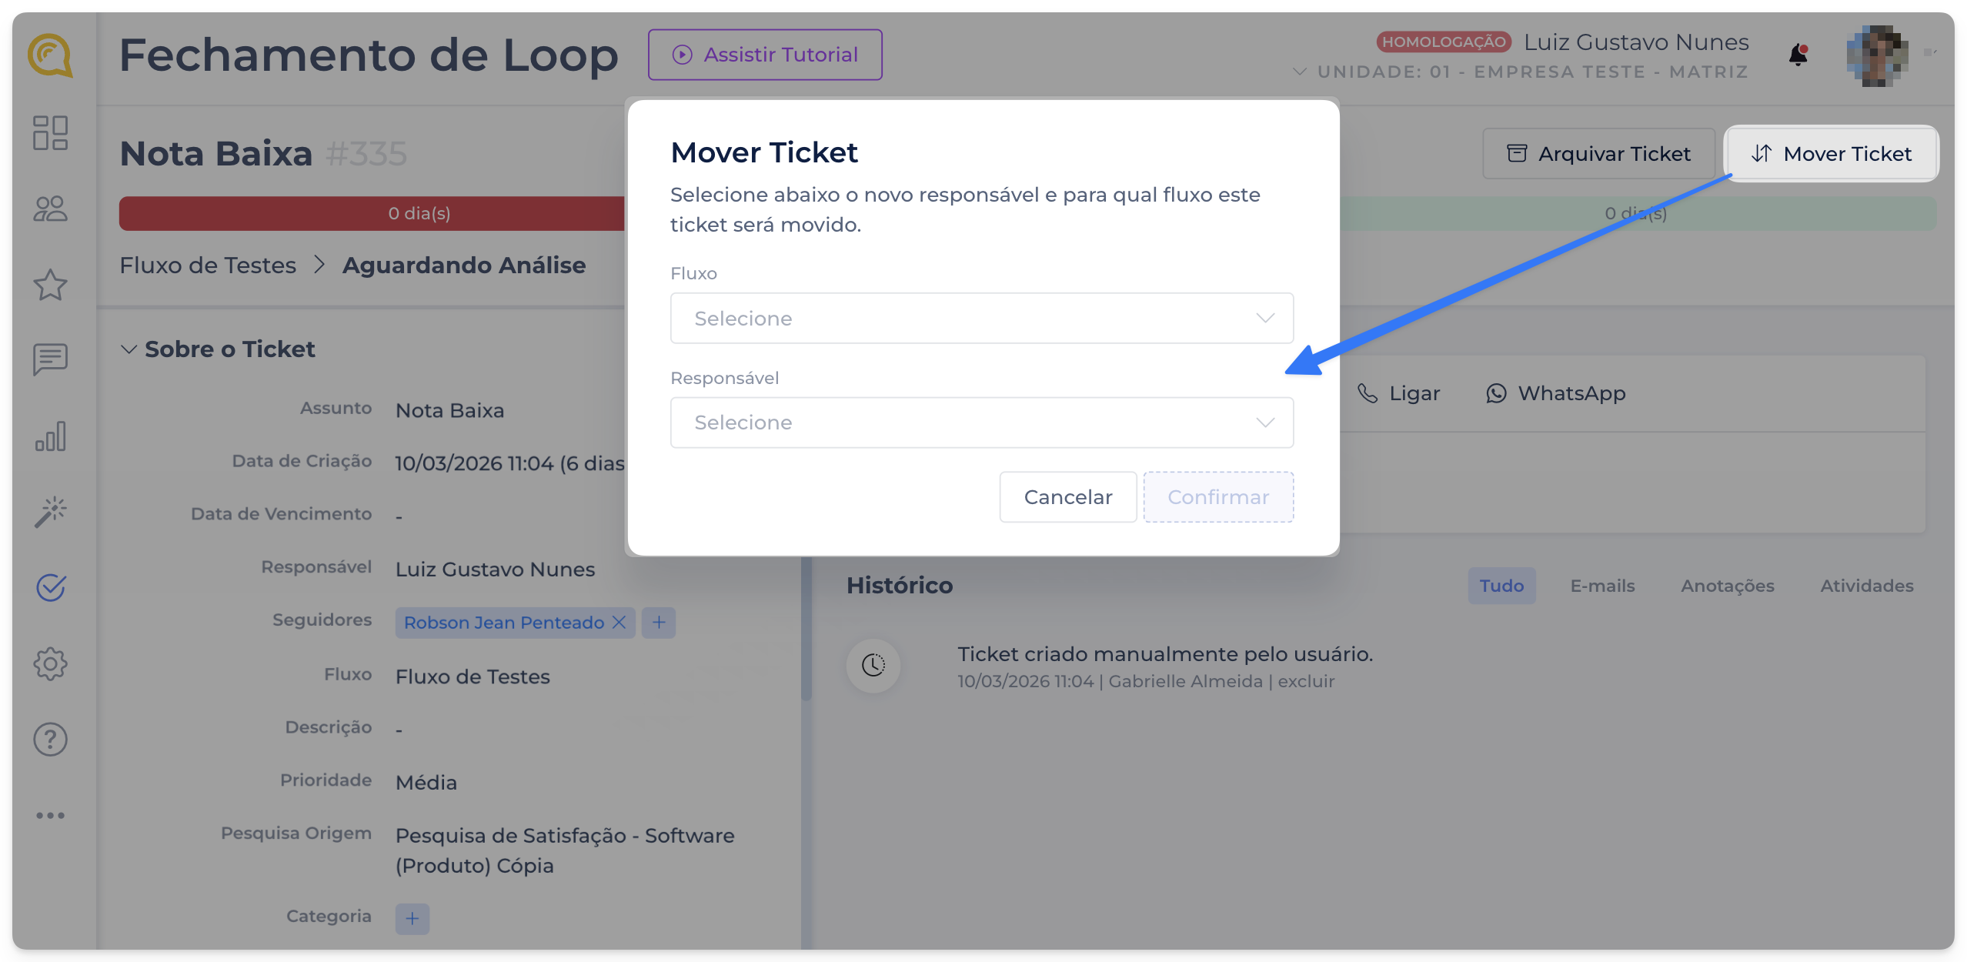The width and height of the screenshot is (1967, 962).
Task: Open the dashboard grid icon in sidebar
Action: coord(51,133)
